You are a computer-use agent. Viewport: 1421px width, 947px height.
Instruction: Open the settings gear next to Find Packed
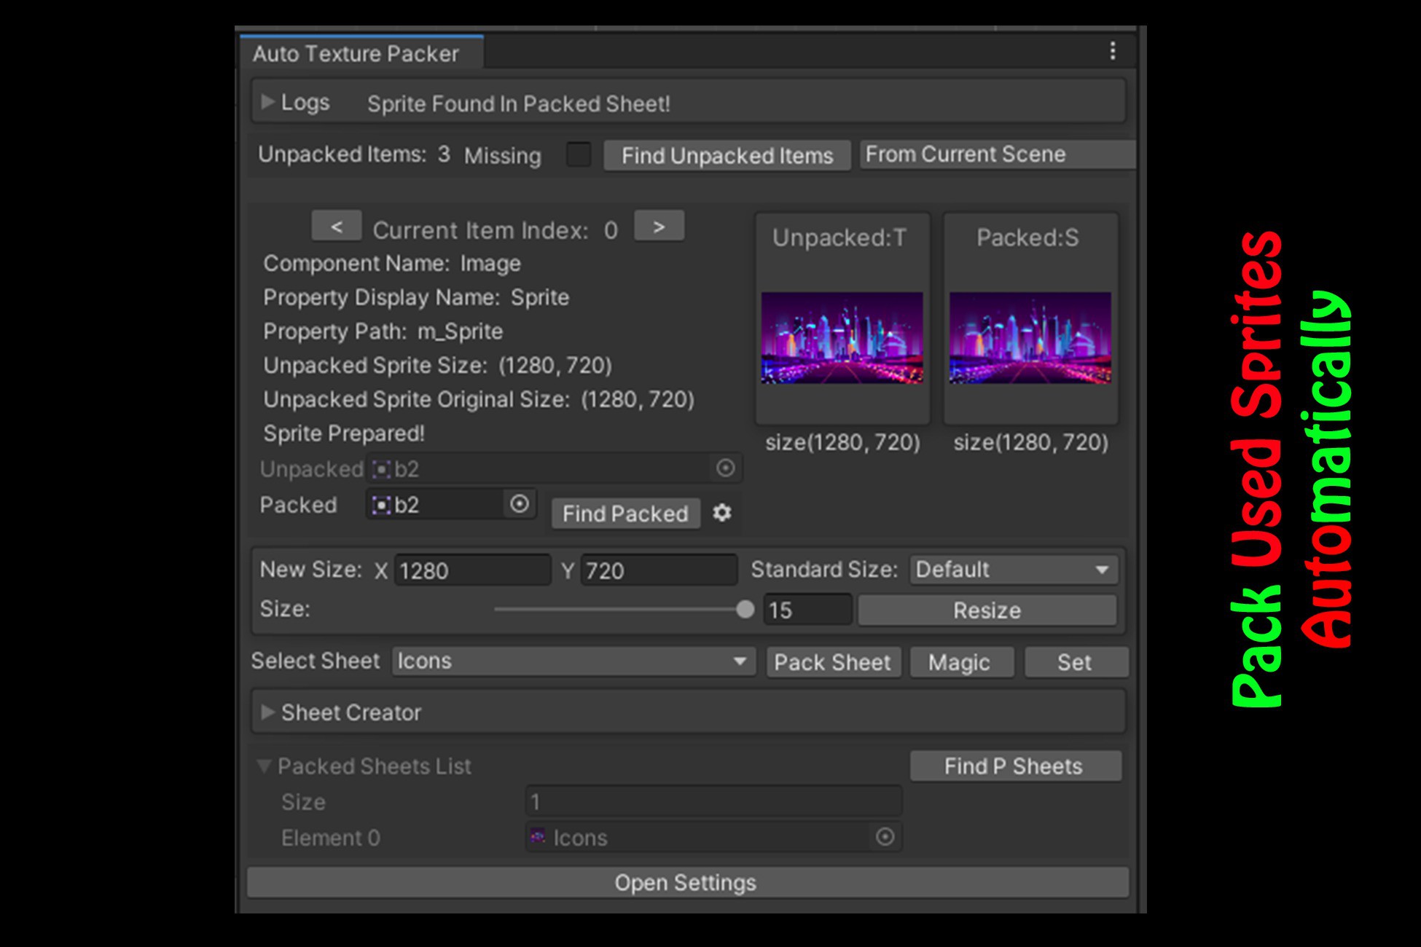point(722,513)
